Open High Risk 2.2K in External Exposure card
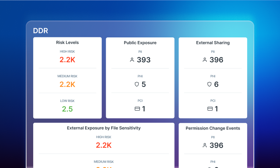Screen dimensions: 280x168 (x=104, y=145)
